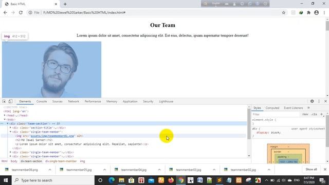Open Chrome three-dot menu

click(x=324, y=12)
